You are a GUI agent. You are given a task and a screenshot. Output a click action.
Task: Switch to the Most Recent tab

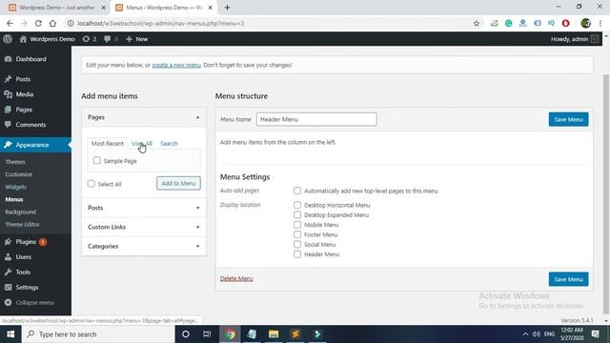pos(108,144)
